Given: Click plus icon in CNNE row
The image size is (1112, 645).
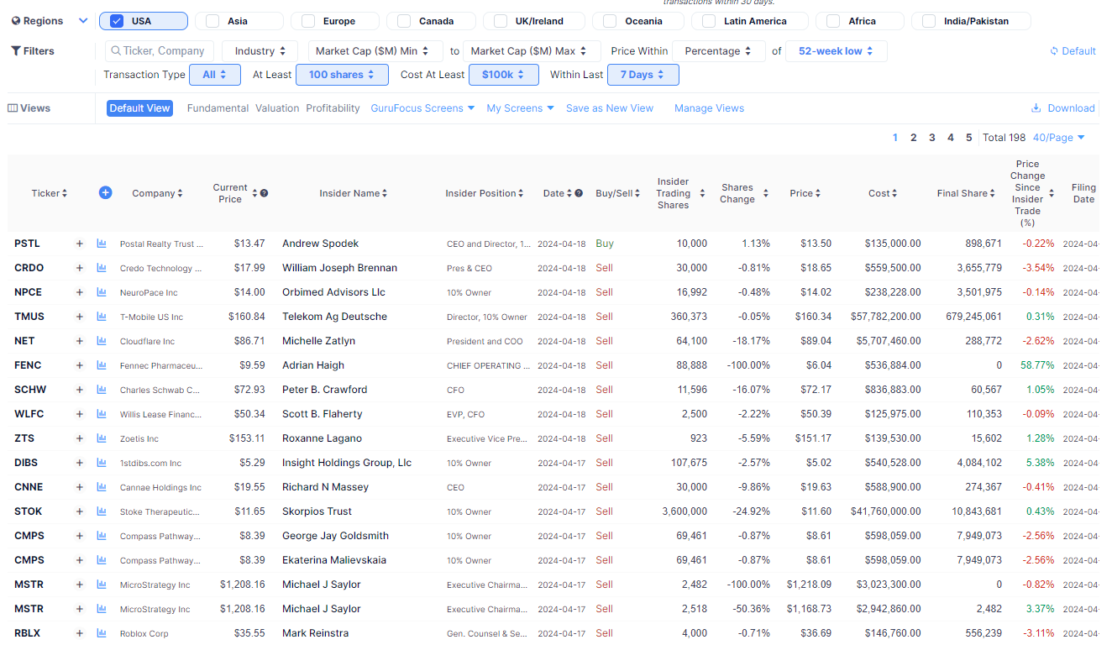Looking at the screenshot, I should [x=80, y=487].
